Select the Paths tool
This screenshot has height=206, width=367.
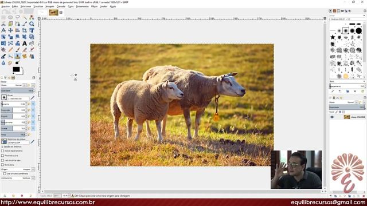point(18,24)
